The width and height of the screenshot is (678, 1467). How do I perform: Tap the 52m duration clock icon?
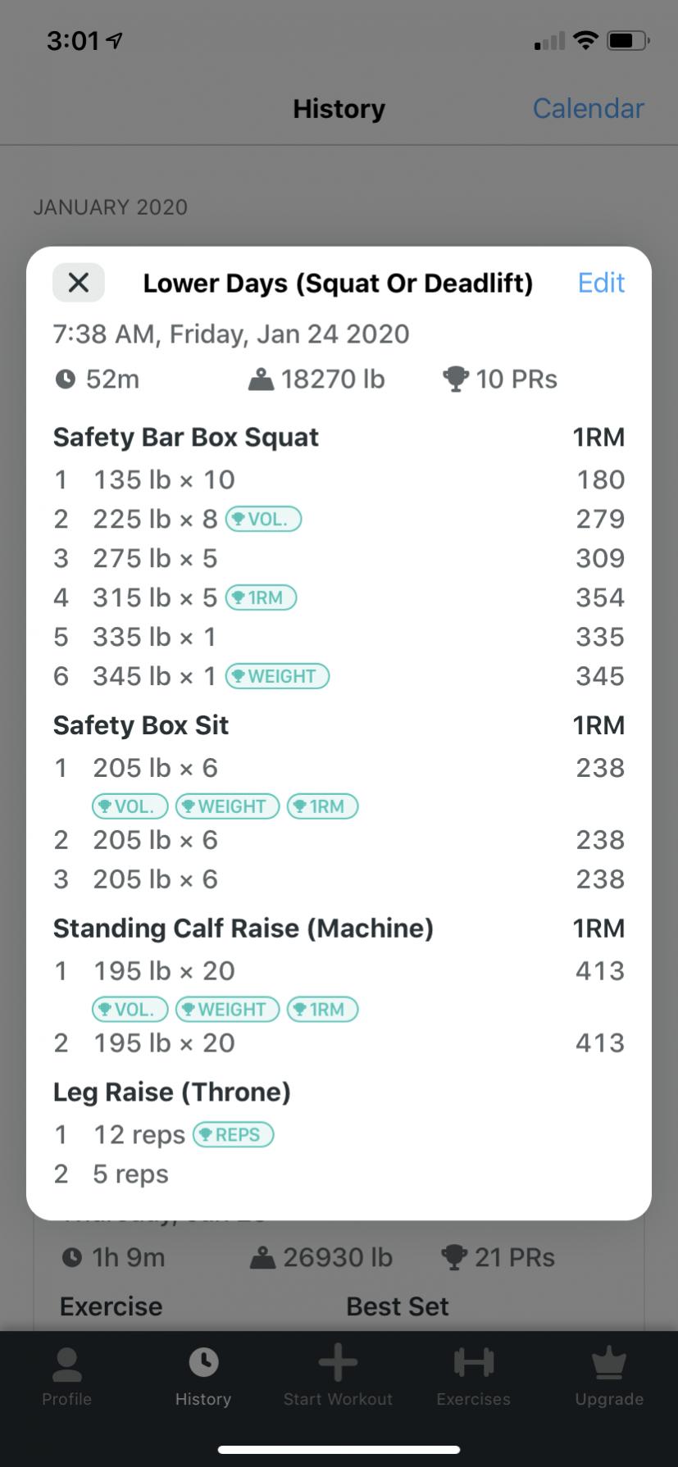pos(66,379)
